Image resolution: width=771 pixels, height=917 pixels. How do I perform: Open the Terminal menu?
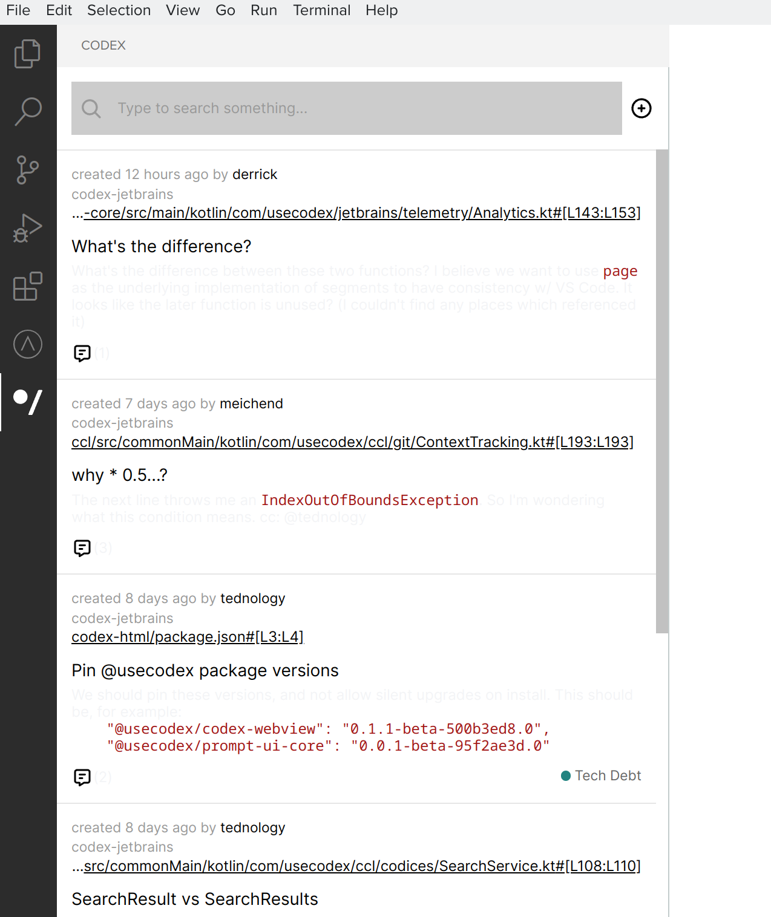pos(321,10)
